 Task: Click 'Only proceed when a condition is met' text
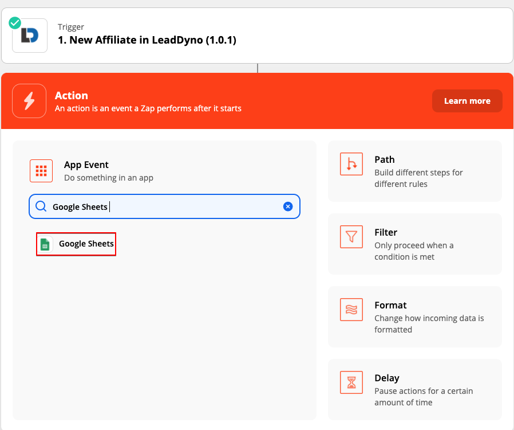click(x=414, y=251)
